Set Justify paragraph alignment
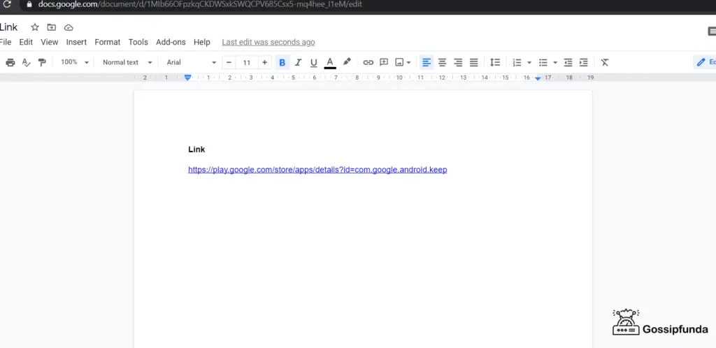Screen dimensions: 716x348 click(x=474, y=62)
